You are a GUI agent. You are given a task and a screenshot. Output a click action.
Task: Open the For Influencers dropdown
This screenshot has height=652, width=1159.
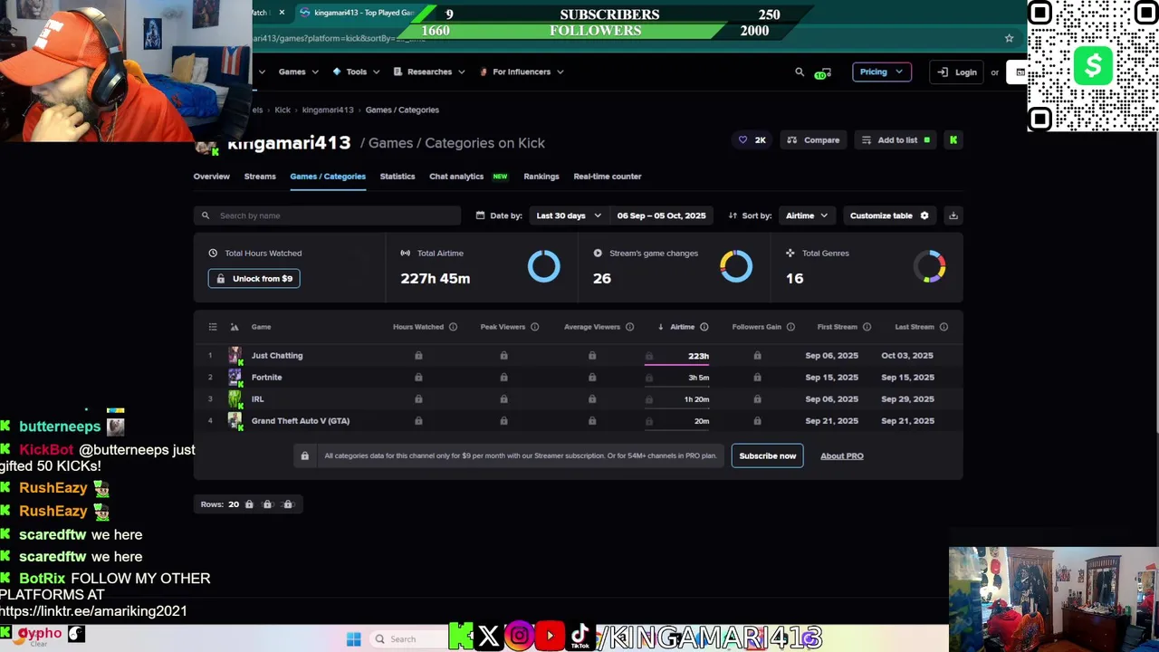click(522, 72)
